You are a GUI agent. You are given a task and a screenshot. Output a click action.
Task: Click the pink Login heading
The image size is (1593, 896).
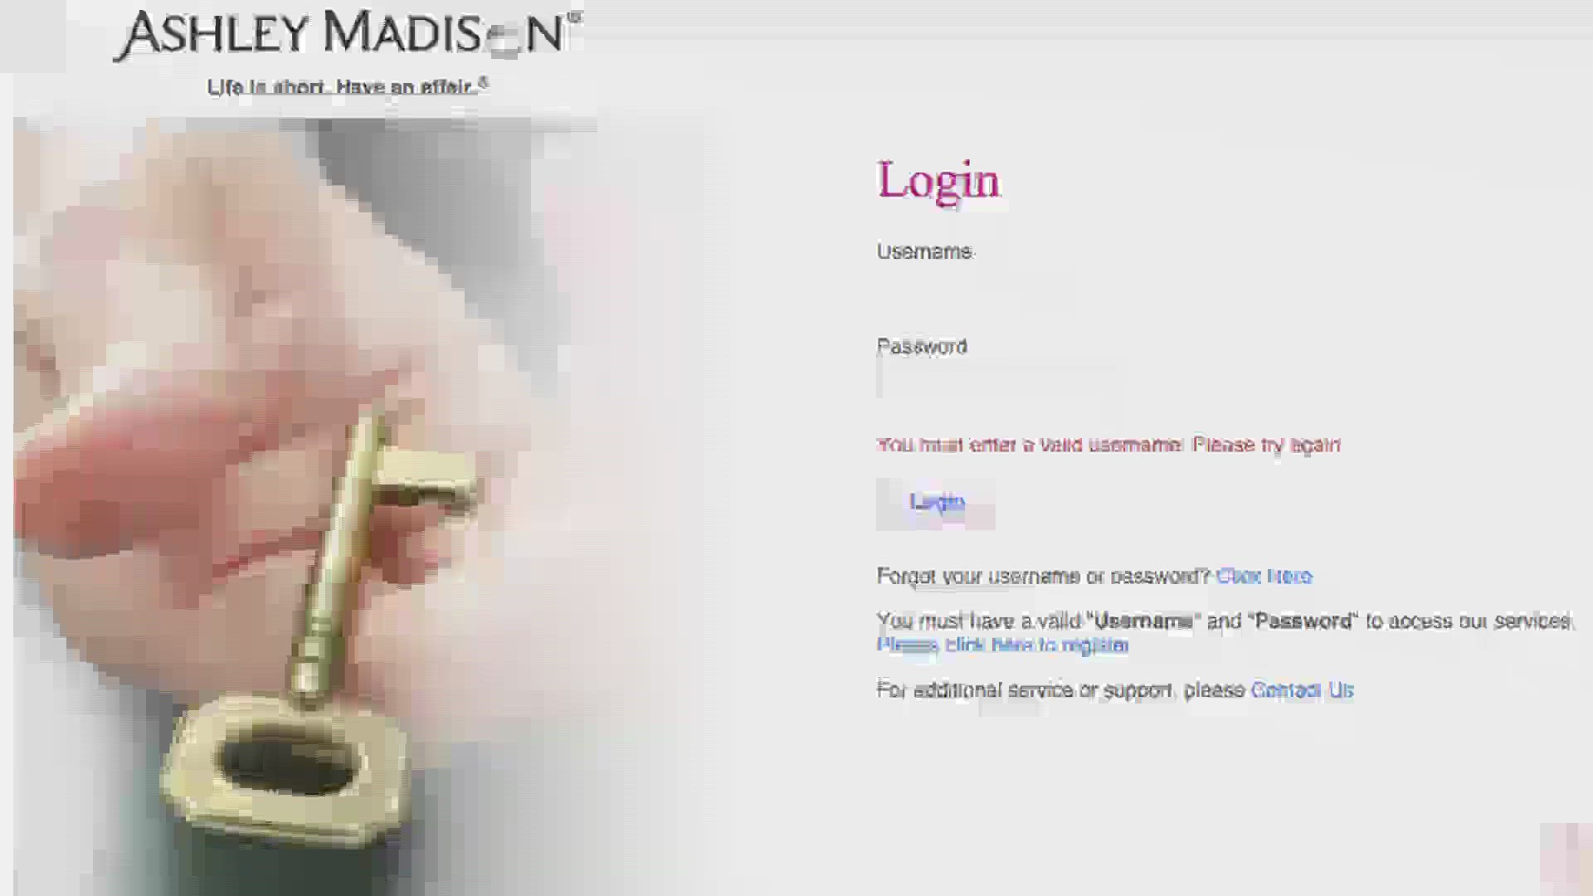click(938, 182)
